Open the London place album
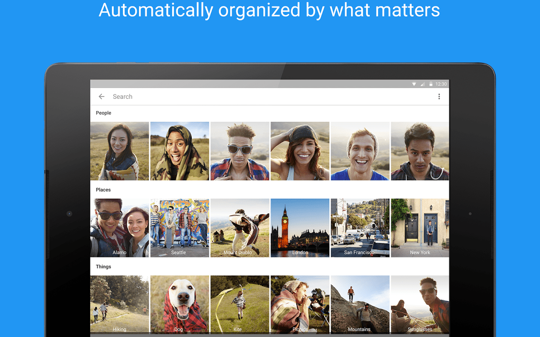Viewport: 540px width, 337px height. point(300,228)
